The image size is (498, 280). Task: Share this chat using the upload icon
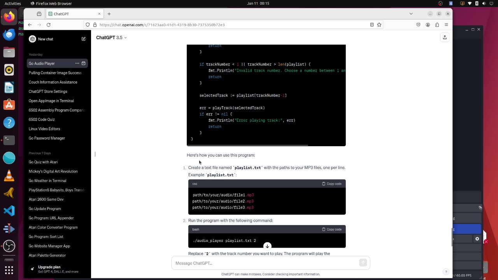click(x=445, y=37)
